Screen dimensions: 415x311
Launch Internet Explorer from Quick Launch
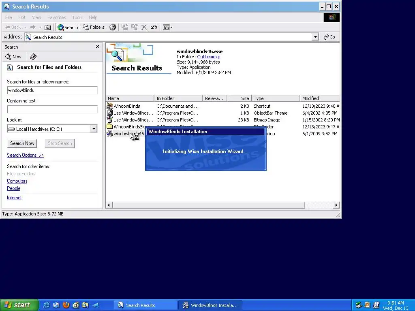click(x=46, y=305)
